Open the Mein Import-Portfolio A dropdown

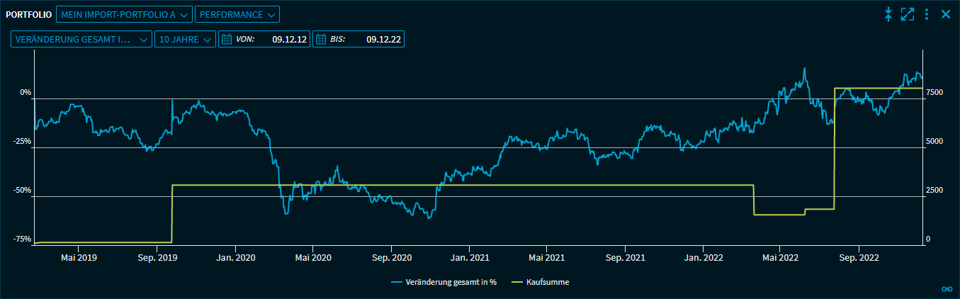click(x=124, y=14)
